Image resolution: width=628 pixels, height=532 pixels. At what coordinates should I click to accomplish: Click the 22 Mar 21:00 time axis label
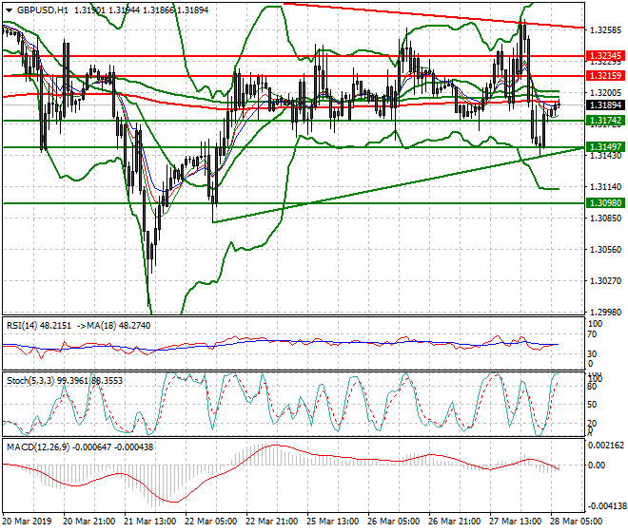(x=272, y=522)
